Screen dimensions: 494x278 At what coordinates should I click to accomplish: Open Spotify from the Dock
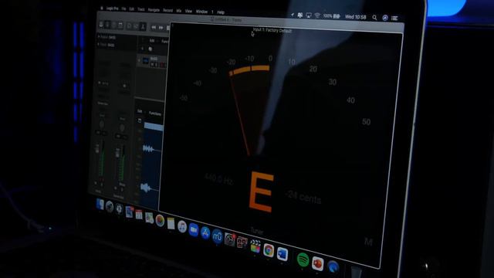pos(303,259)
